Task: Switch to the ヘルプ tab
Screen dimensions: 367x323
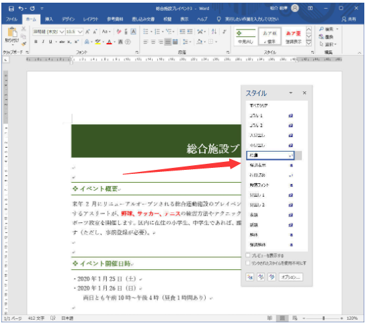Action: (202, 19)
